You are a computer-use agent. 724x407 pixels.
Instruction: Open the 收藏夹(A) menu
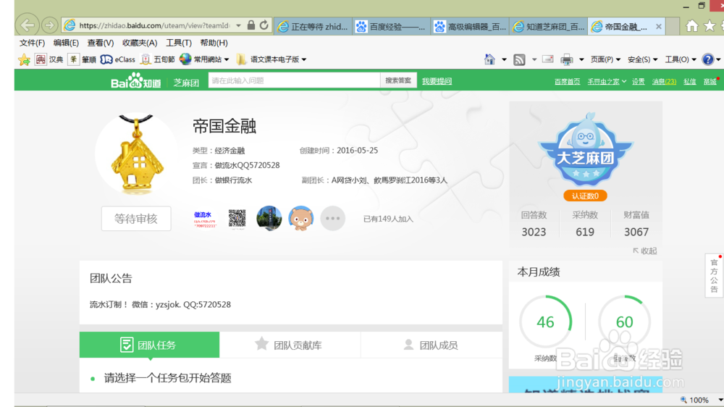[x=140, y=43]
